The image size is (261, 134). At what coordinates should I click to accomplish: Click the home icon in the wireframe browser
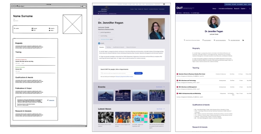(x=19, y=6)
